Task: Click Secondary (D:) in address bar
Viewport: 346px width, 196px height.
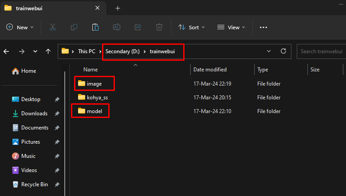Action: [122, 51]
